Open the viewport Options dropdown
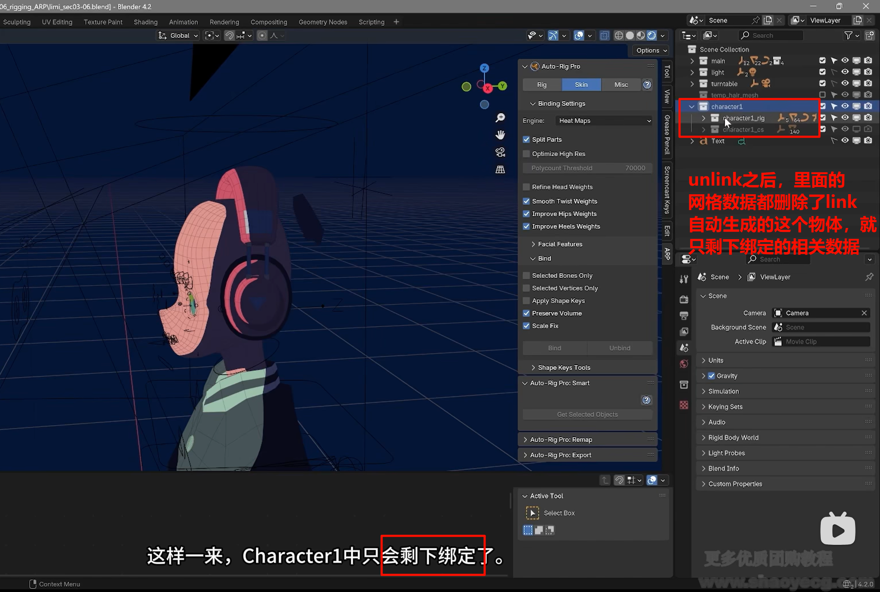The image size is (880, 592). [651, 51]
